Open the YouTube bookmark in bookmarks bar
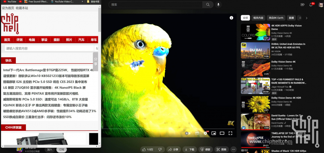Image resolution: width=324 pixels, height=153 pixels. (x=9, y=1)
